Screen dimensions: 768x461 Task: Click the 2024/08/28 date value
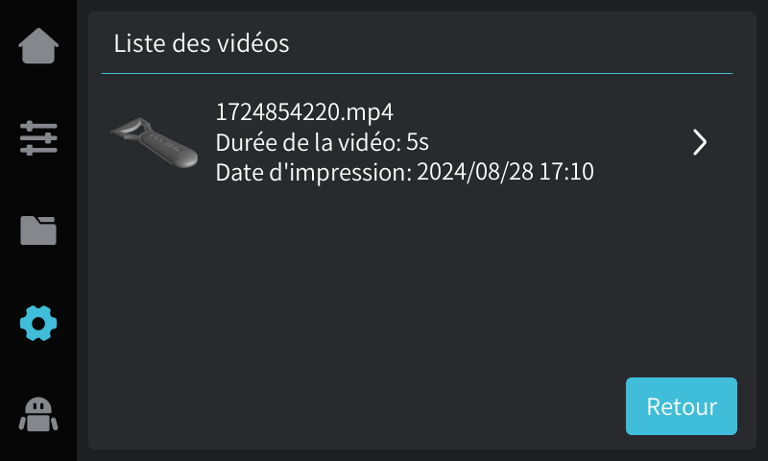pos(474,172)
